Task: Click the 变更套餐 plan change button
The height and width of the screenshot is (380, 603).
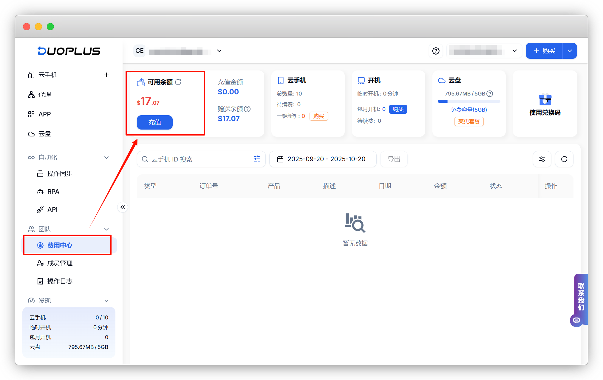Action: point(469,121)
